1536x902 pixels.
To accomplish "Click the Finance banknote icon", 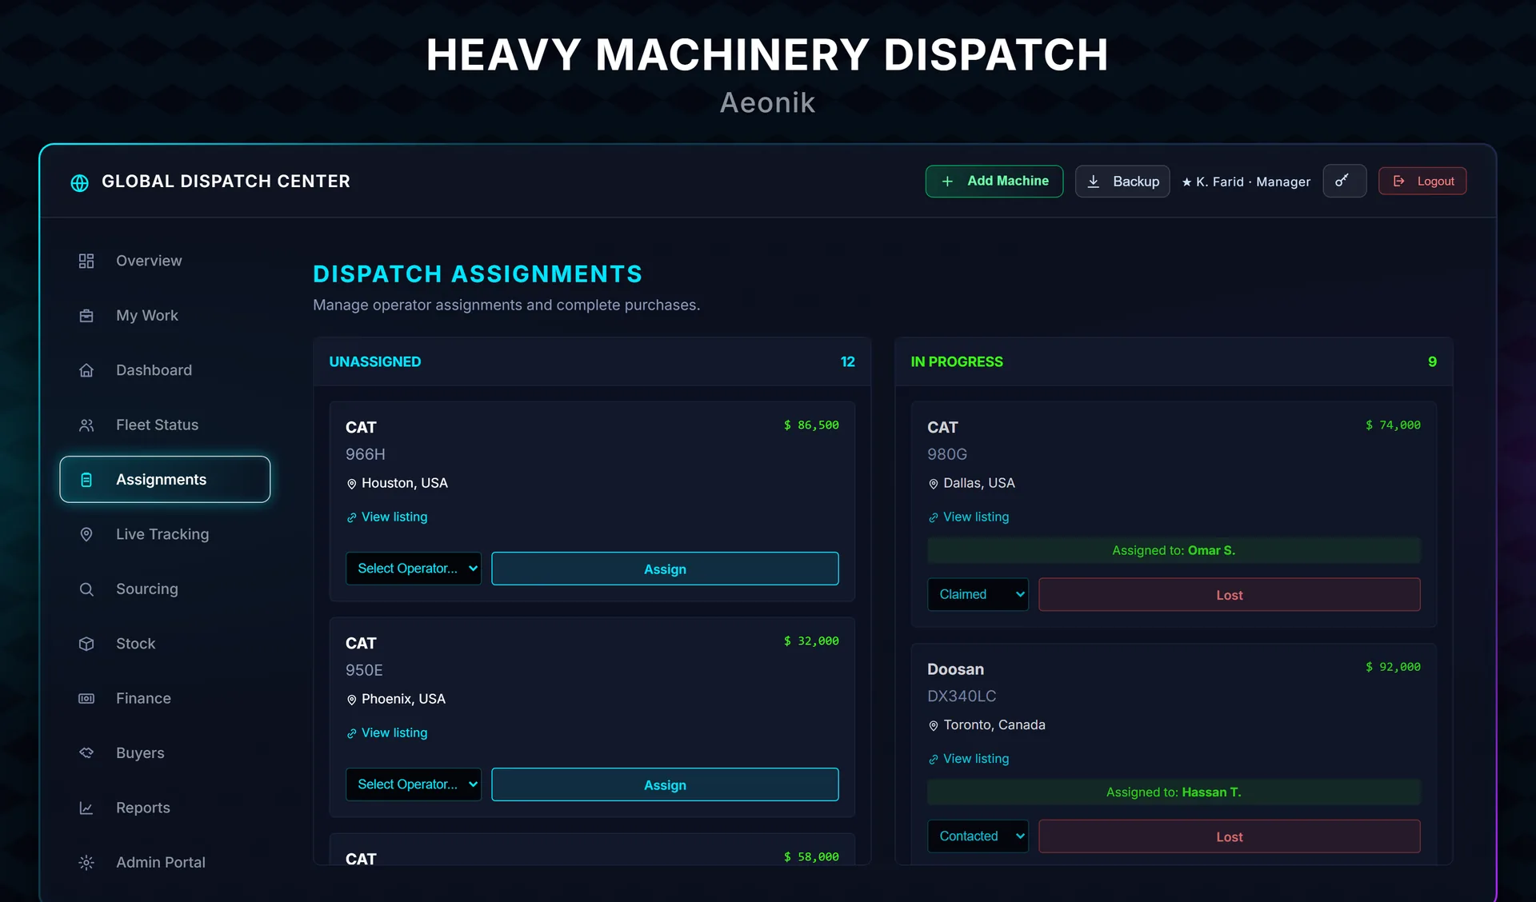I will point(86,699).
